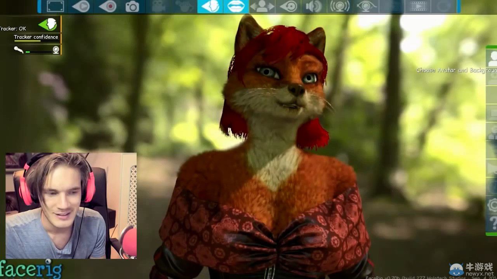
Task: Click the dimmed puppet figure icon
Action: [x=184, y=6]
